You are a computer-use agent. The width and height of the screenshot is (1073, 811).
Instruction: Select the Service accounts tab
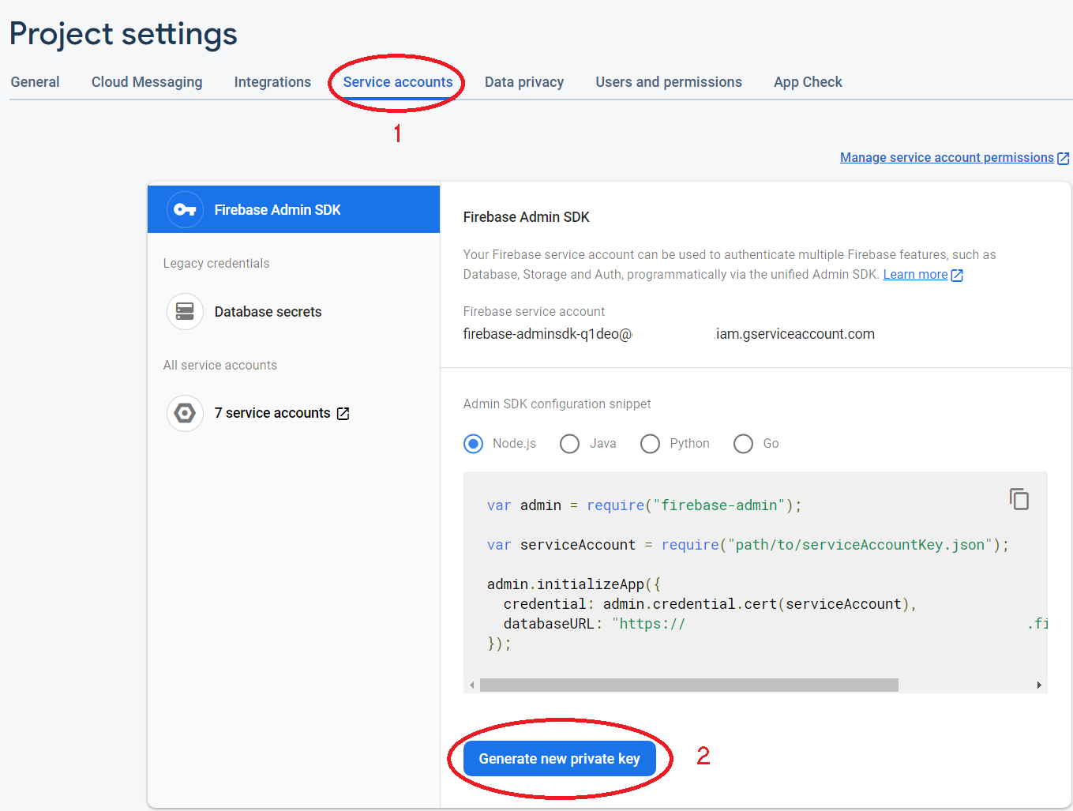tap(398, 82)
